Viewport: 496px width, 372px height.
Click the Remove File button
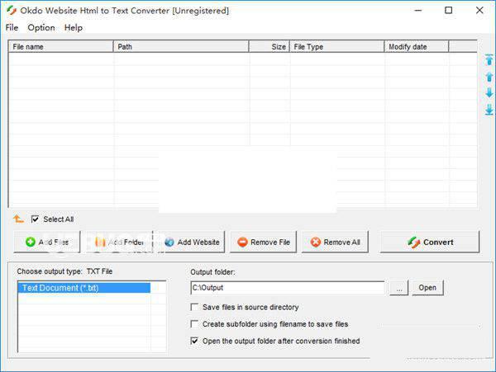[x=263, y=242]
